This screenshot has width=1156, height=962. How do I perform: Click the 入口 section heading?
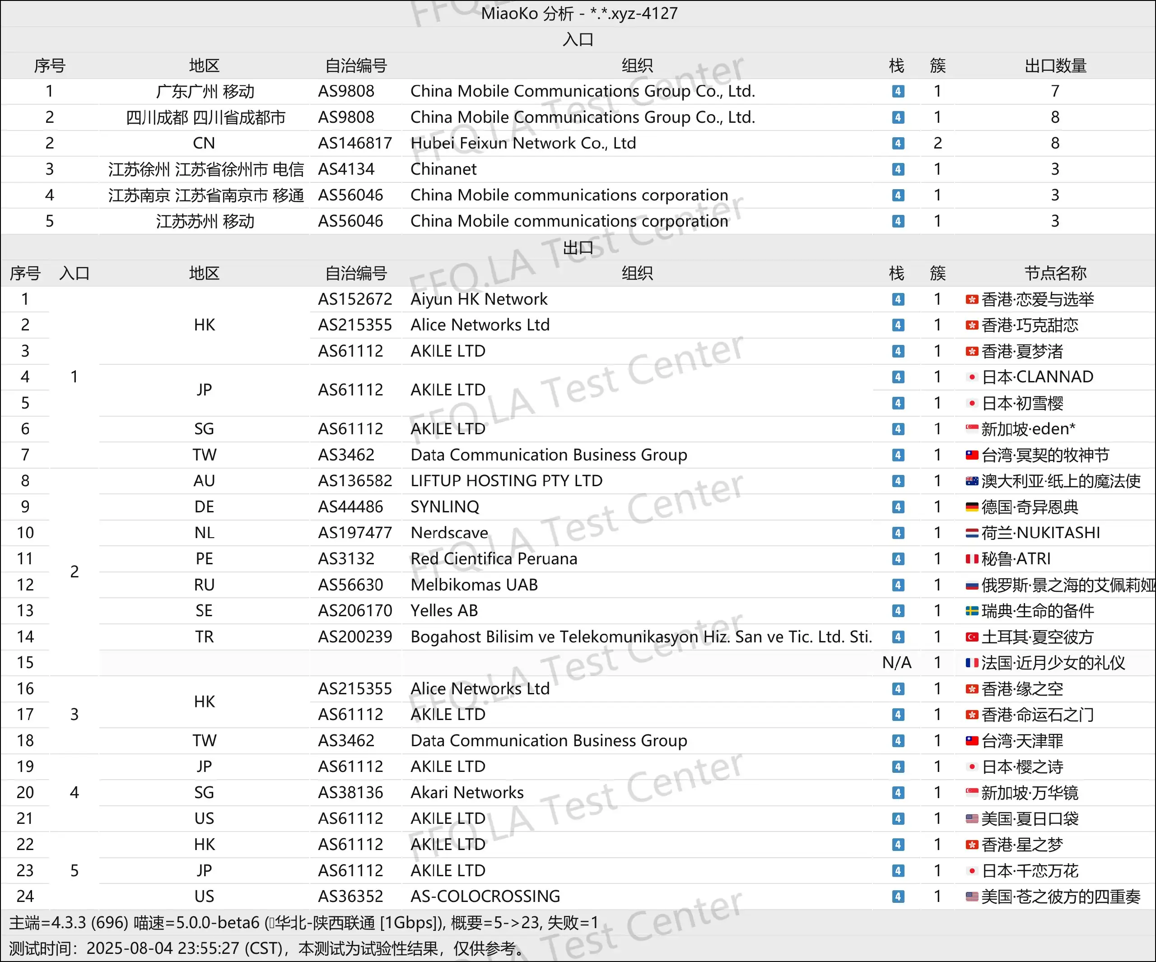coord(578,40)
